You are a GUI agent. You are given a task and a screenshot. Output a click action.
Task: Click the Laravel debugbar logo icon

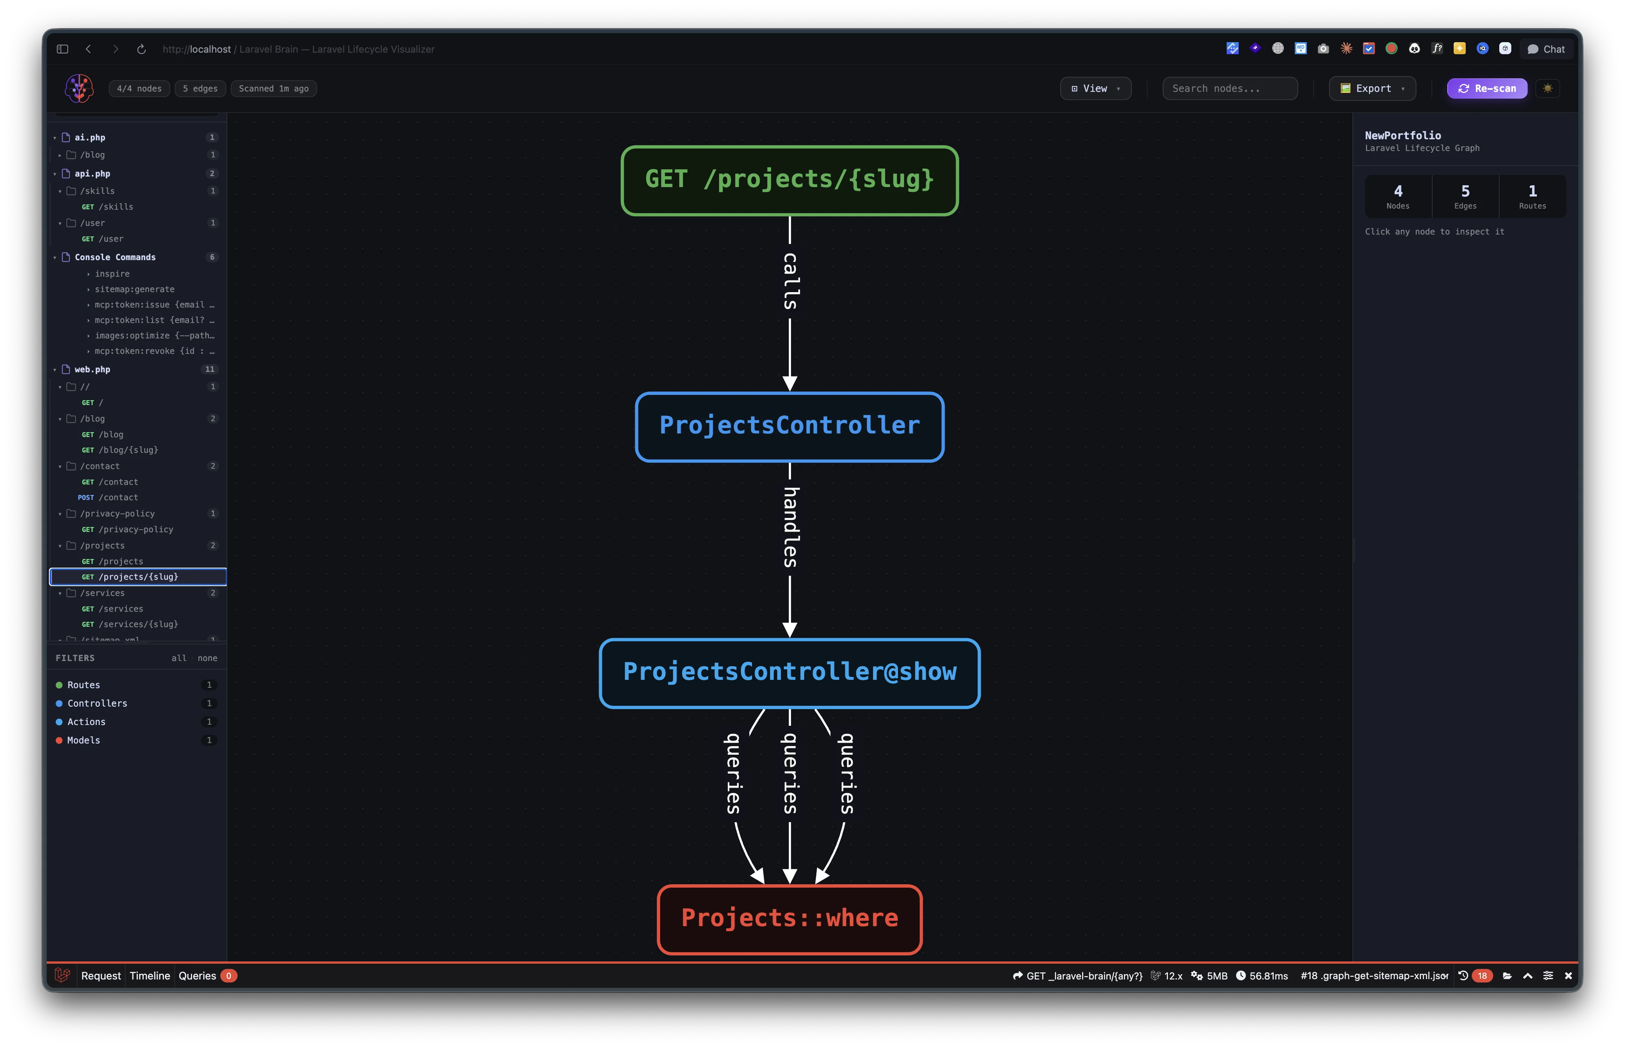[x=62, y=975]
